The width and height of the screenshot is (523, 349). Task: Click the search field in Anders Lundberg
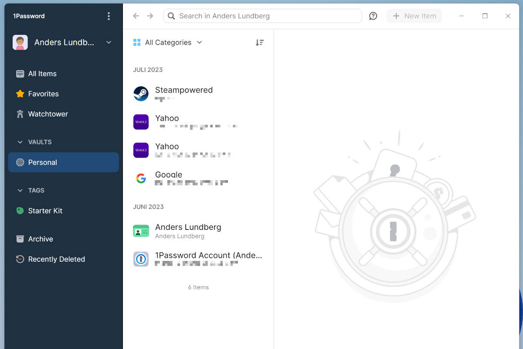(x=262, y=16)
